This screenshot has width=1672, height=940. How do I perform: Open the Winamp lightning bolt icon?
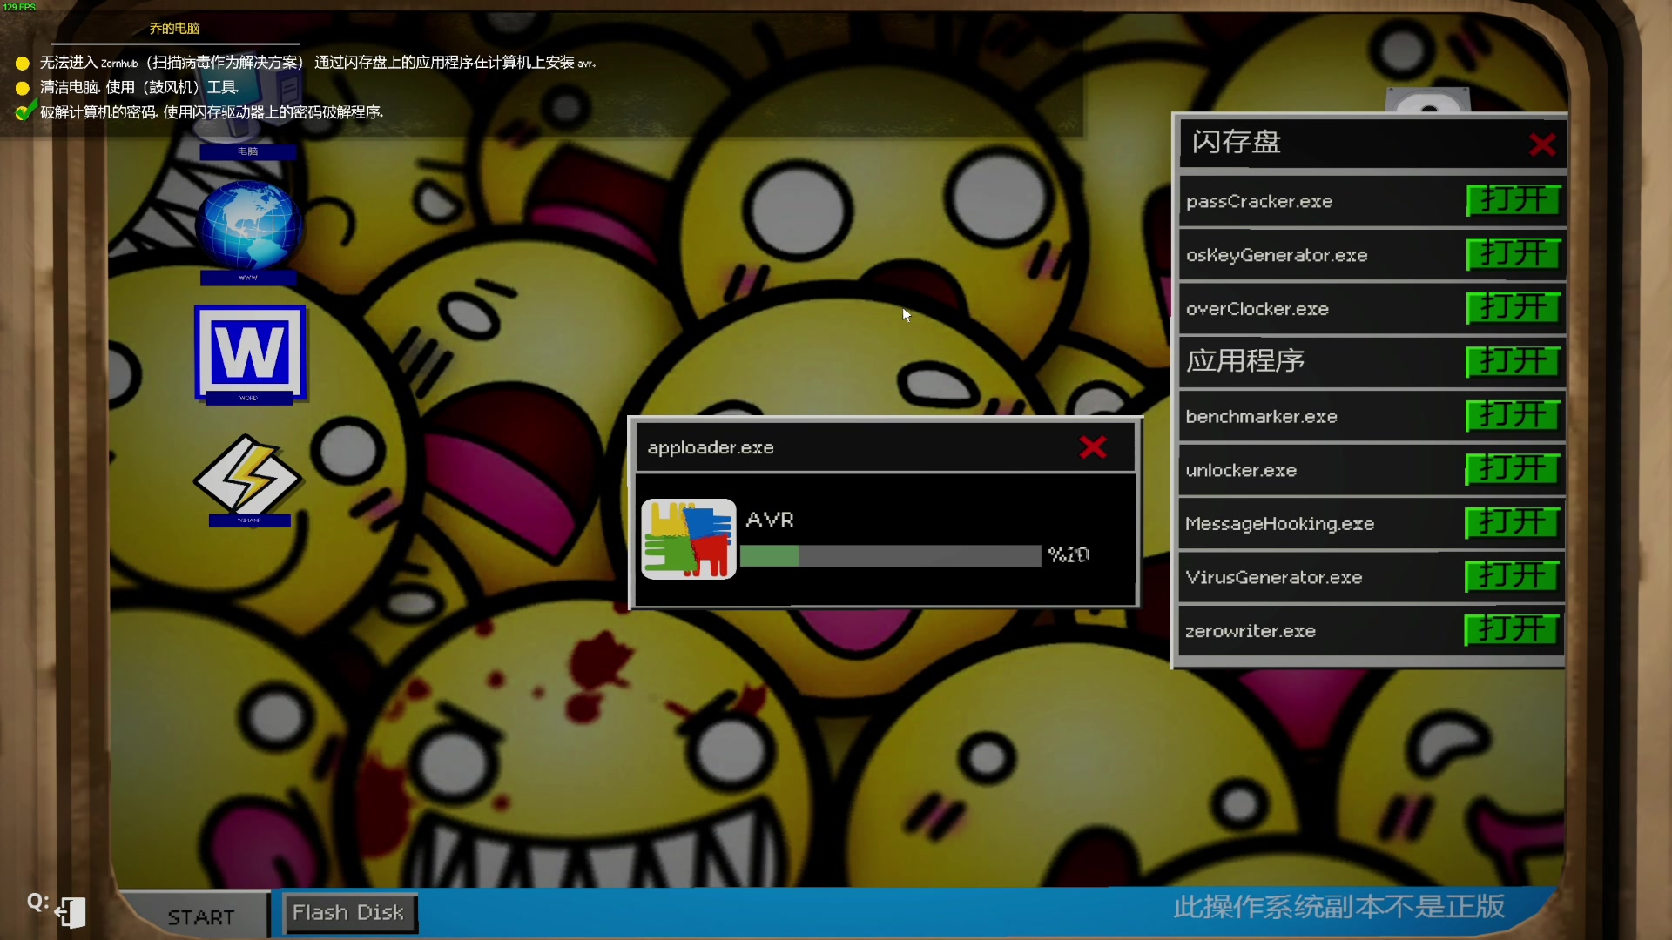(248, 477)
